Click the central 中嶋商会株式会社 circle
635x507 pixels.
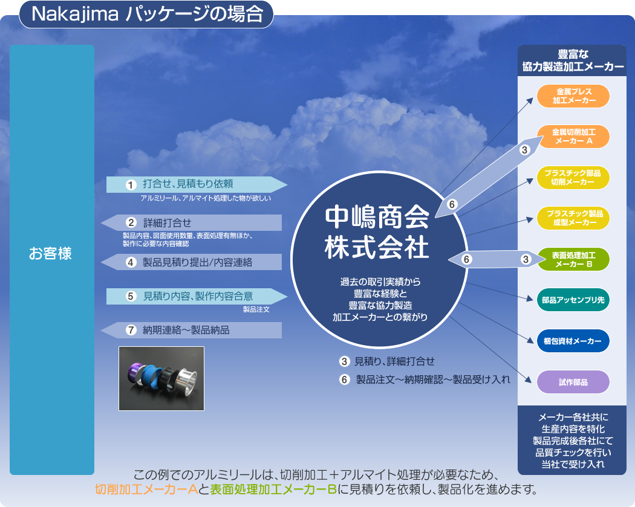point(380,251)
